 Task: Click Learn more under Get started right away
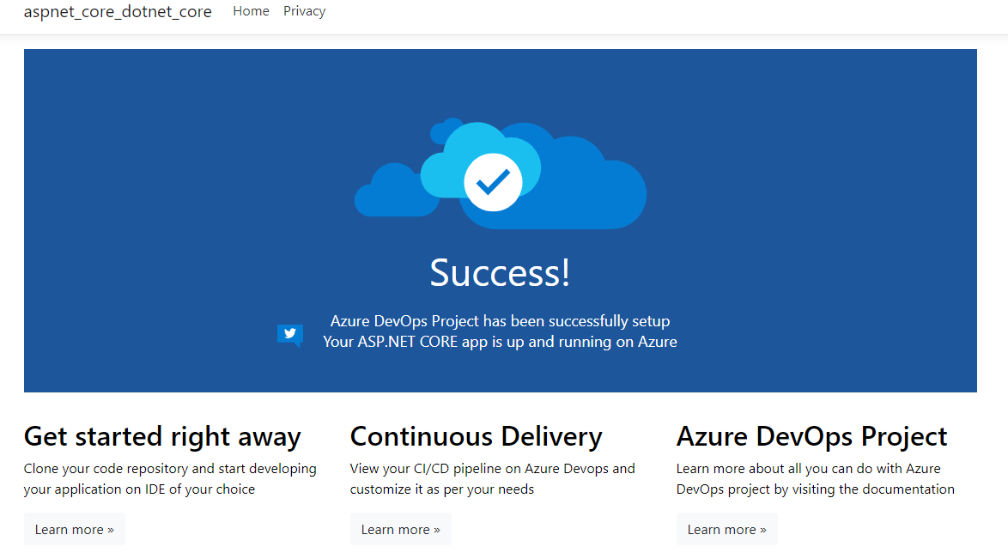click(x=75, y=530)
